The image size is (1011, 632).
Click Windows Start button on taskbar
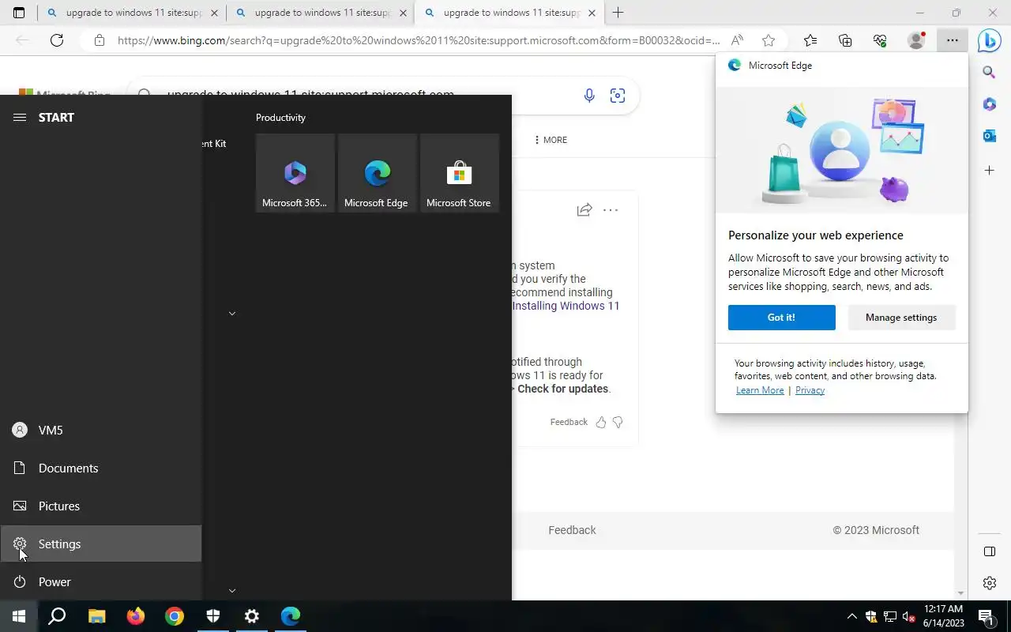tap(19, 616)
